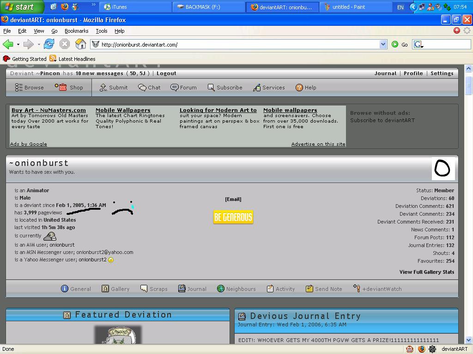
Task: Click the green Go button
Action: [x=400, y=45]
